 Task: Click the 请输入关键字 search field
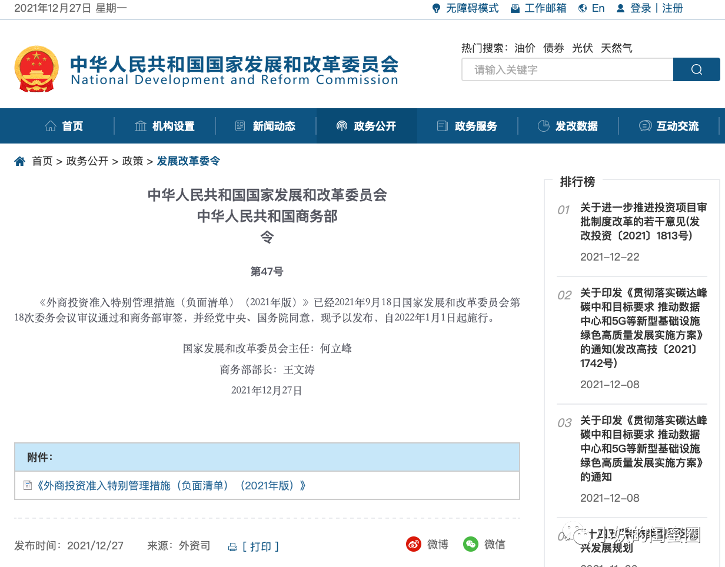click(x=567, y=69)
